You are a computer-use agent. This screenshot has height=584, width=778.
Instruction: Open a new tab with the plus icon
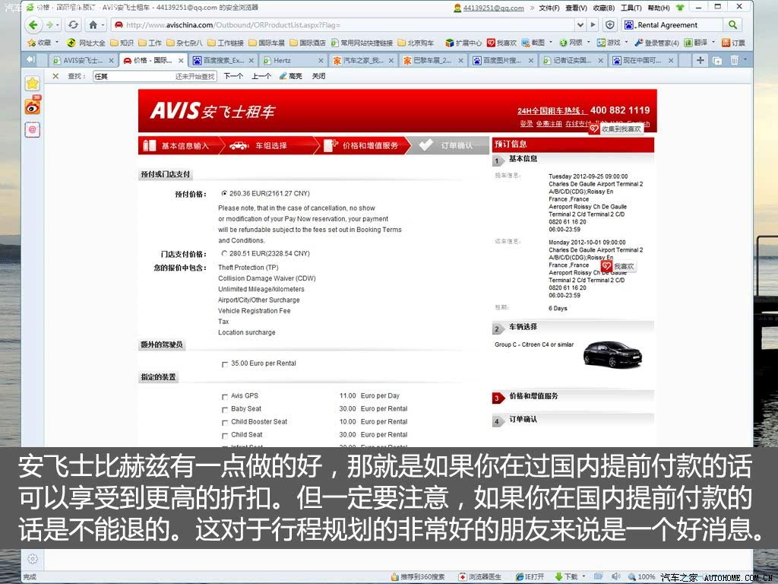pos(700,60)
